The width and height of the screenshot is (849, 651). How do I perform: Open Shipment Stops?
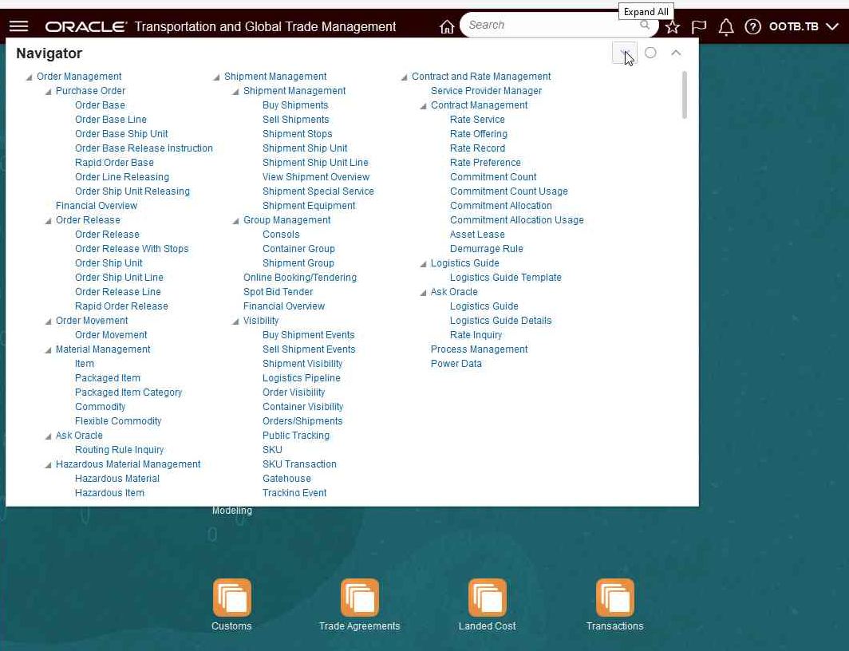coord(298,134)
